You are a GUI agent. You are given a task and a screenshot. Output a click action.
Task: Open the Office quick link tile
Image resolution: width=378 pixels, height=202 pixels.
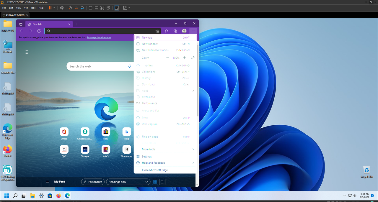(64, 134)
